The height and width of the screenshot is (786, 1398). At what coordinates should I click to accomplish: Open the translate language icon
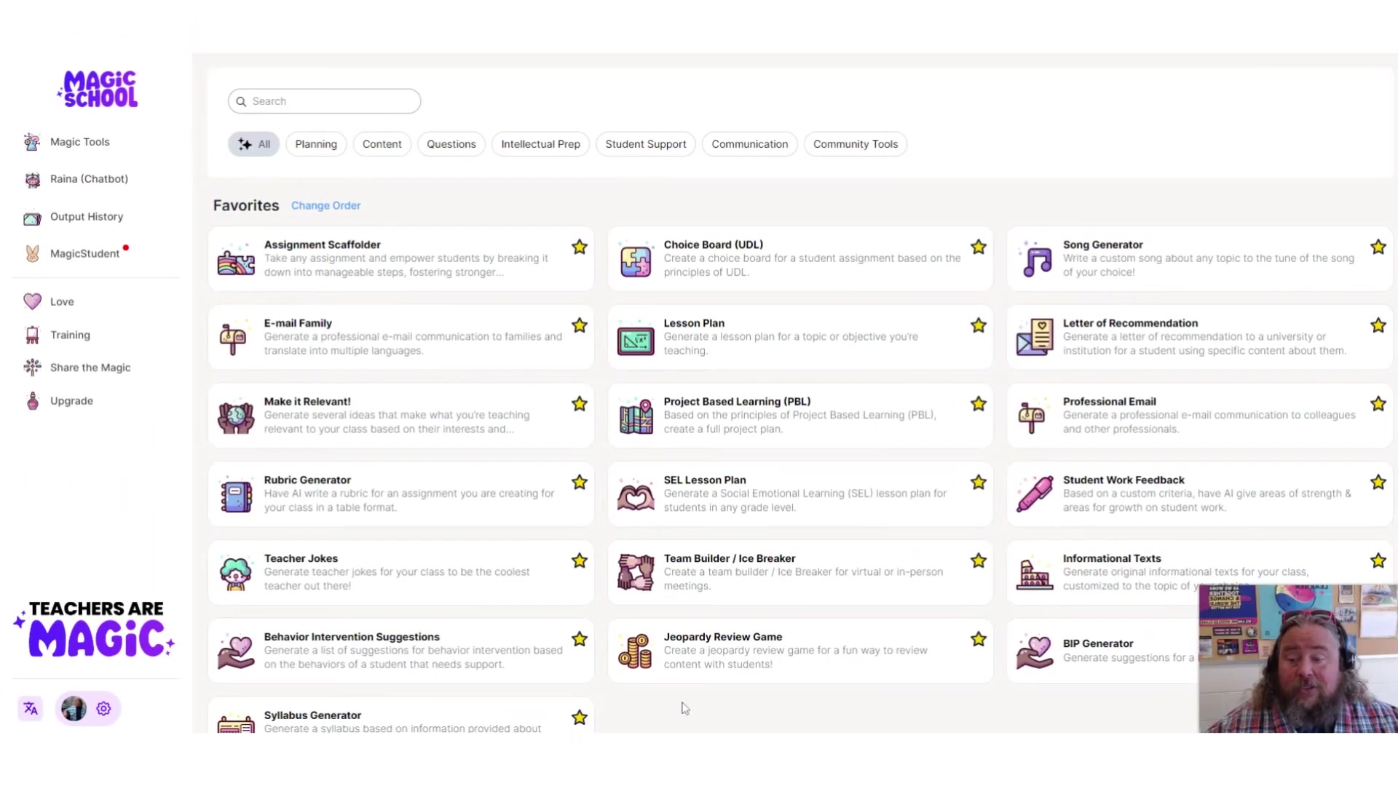[x=31, y=708]
